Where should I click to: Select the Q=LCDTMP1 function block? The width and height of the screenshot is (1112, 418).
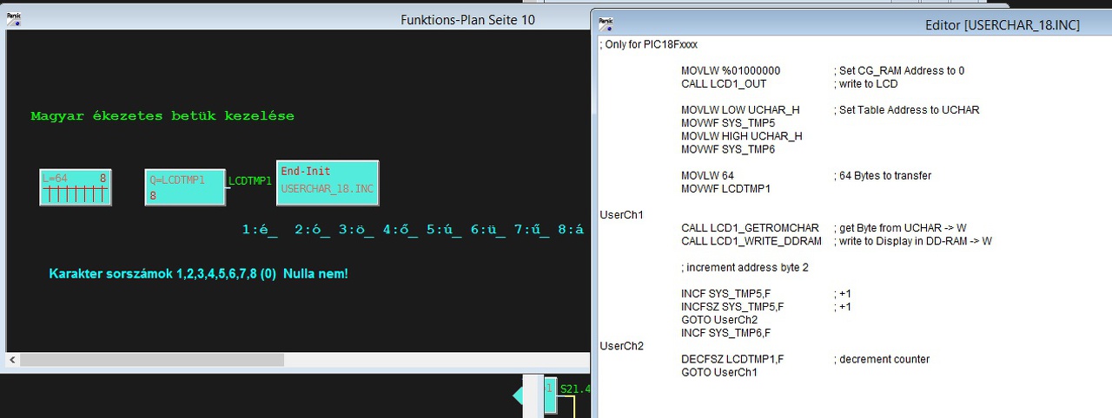coord(185,188)
